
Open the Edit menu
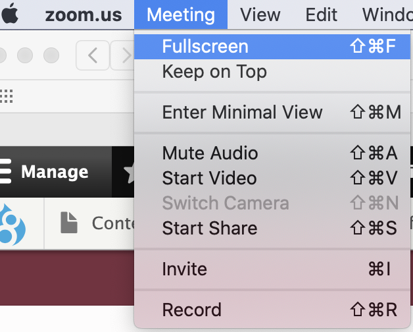click(321, 14)
